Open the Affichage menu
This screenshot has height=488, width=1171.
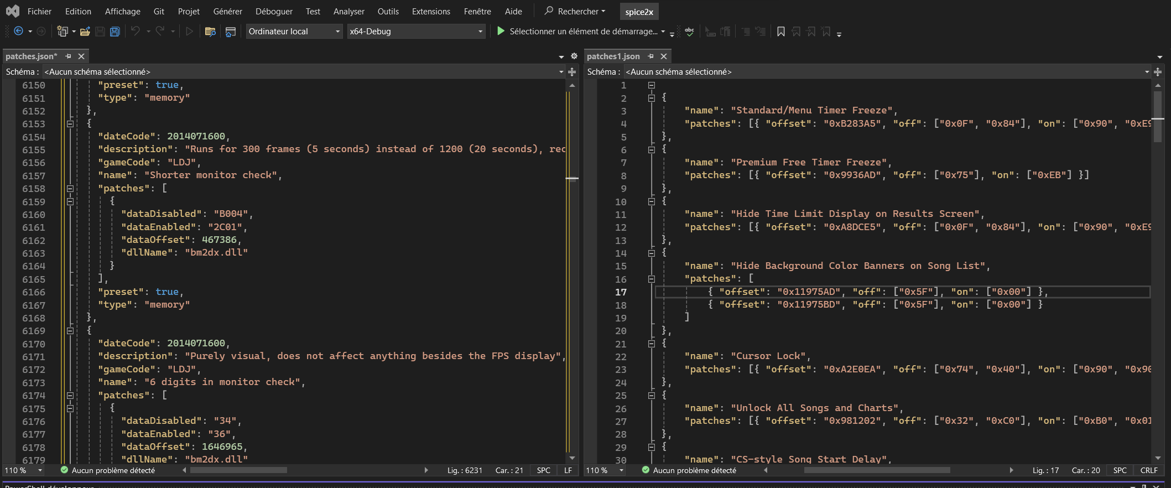click(123, 11)
